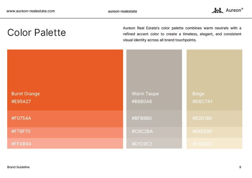Screen dimensions: 252x178
Task: Select the #F0754A orange tint band
Action: (x=65, y=119)
